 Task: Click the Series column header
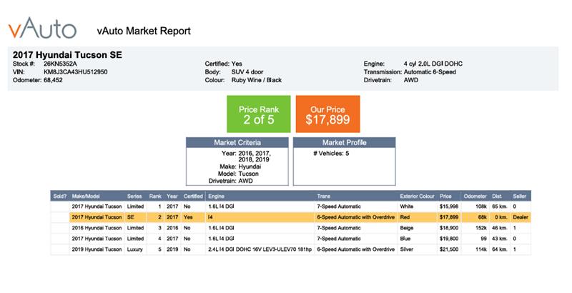tap(134, 196)
